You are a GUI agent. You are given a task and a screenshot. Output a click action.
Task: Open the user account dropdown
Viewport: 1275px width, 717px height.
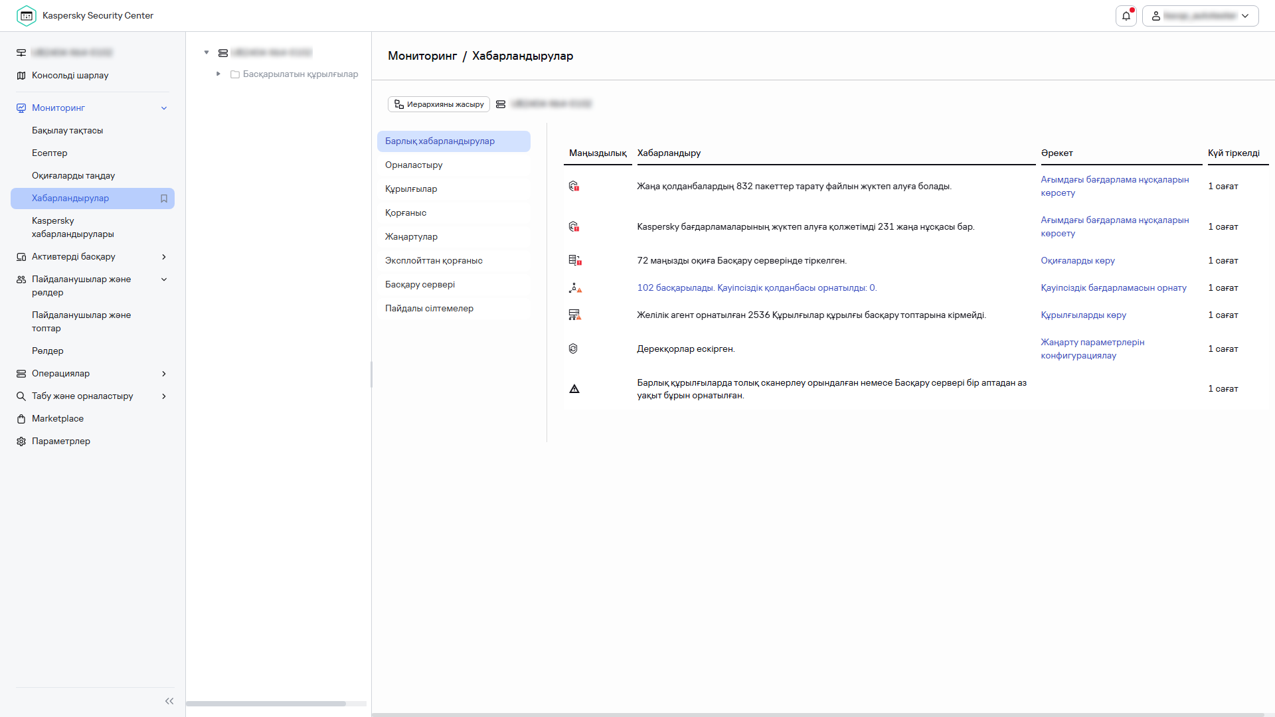1200,16
